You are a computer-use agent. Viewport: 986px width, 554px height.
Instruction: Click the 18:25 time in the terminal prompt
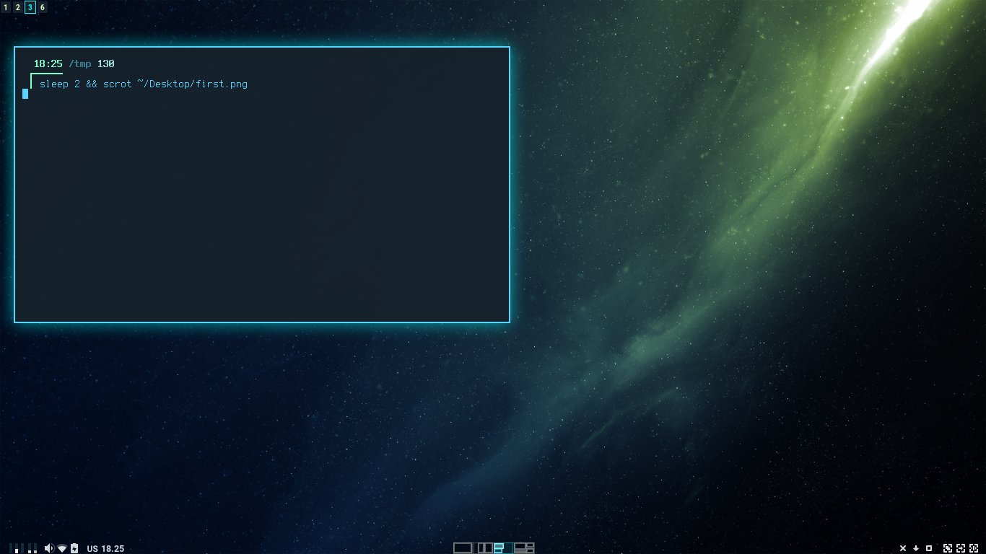coord(48,64)
